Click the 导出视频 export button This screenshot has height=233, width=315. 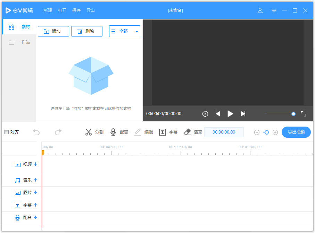pyautogui.click(x=296, y=132)
